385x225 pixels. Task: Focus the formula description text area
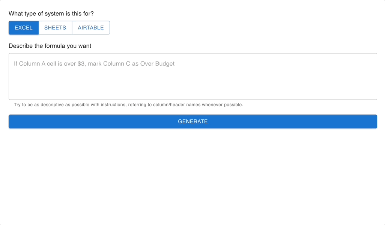tap(192, 76)
